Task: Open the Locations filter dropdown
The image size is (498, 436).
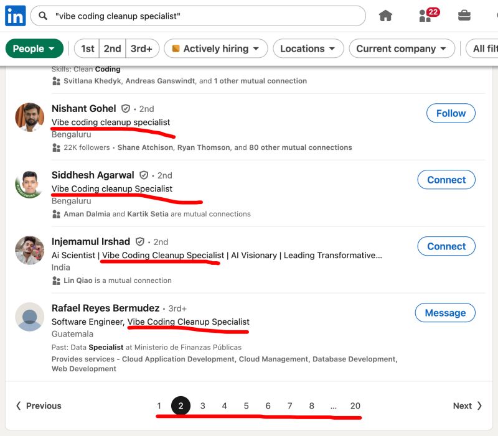Action: [308, 49]
